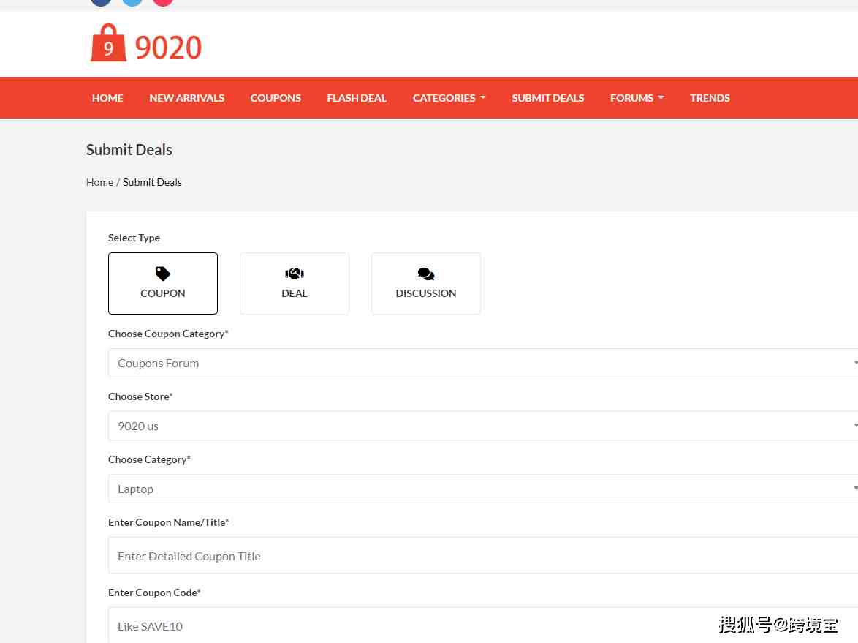858x643 pixels.
Task: Focus the coupon code field Like SAVE10
Action: (483, 625)
